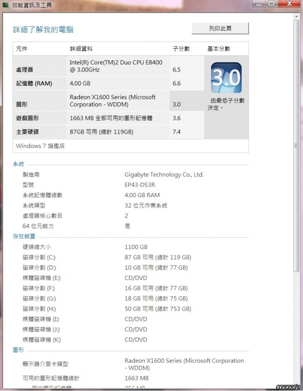303x391 pixels.
Task: Click the 媒體磁碟機 (I:) label
Action: (41, 319)
